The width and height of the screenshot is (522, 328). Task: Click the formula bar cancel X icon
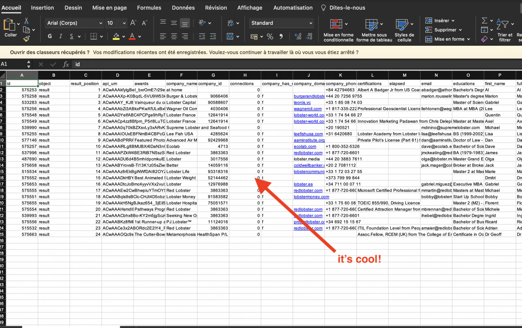point(41,64)
